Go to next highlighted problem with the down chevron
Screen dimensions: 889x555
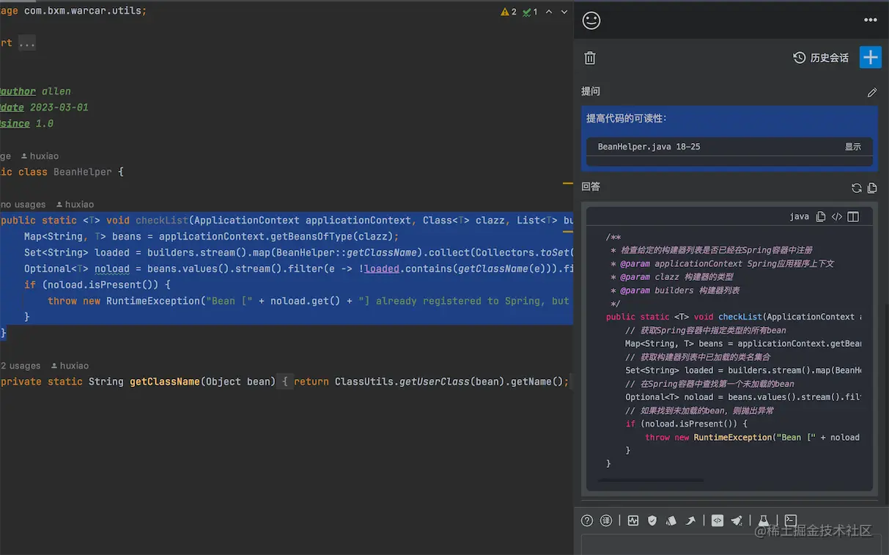click(564, 12)
